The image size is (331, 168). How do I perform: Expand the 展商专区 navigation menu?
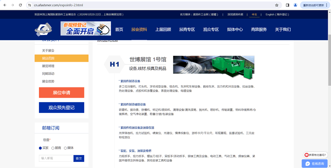tap(187, 29)
